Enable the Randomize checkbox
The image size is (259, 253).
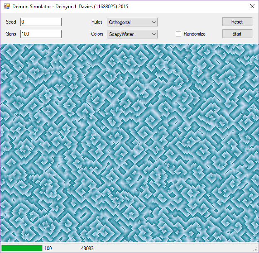pos(178,34)
